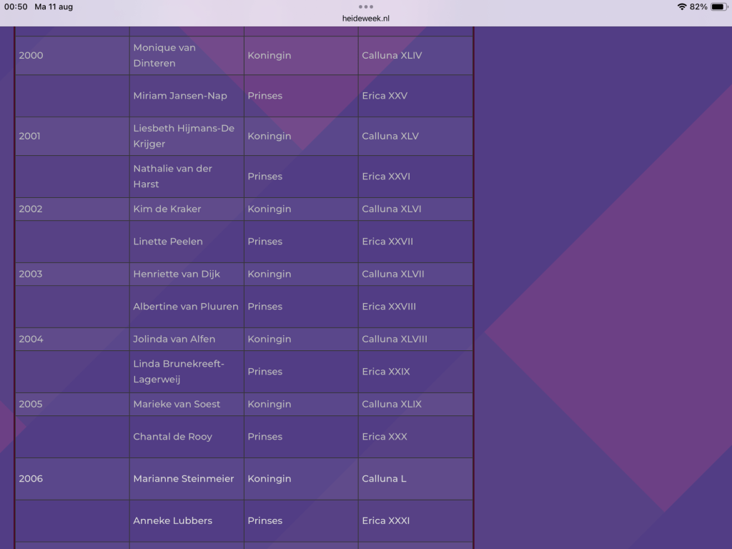Select Liesbeth Hijmans-De Krijger name cell
Viewport: 732px width, 549px height.
pos(184,136)
